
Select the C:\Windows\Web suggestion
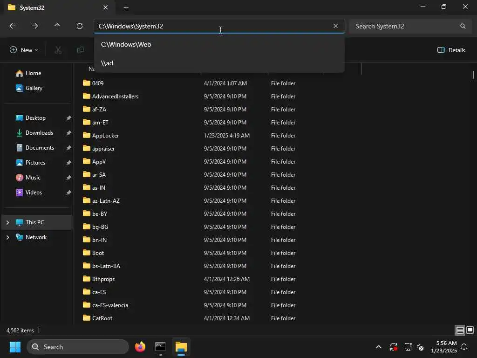tap(219, 44)
